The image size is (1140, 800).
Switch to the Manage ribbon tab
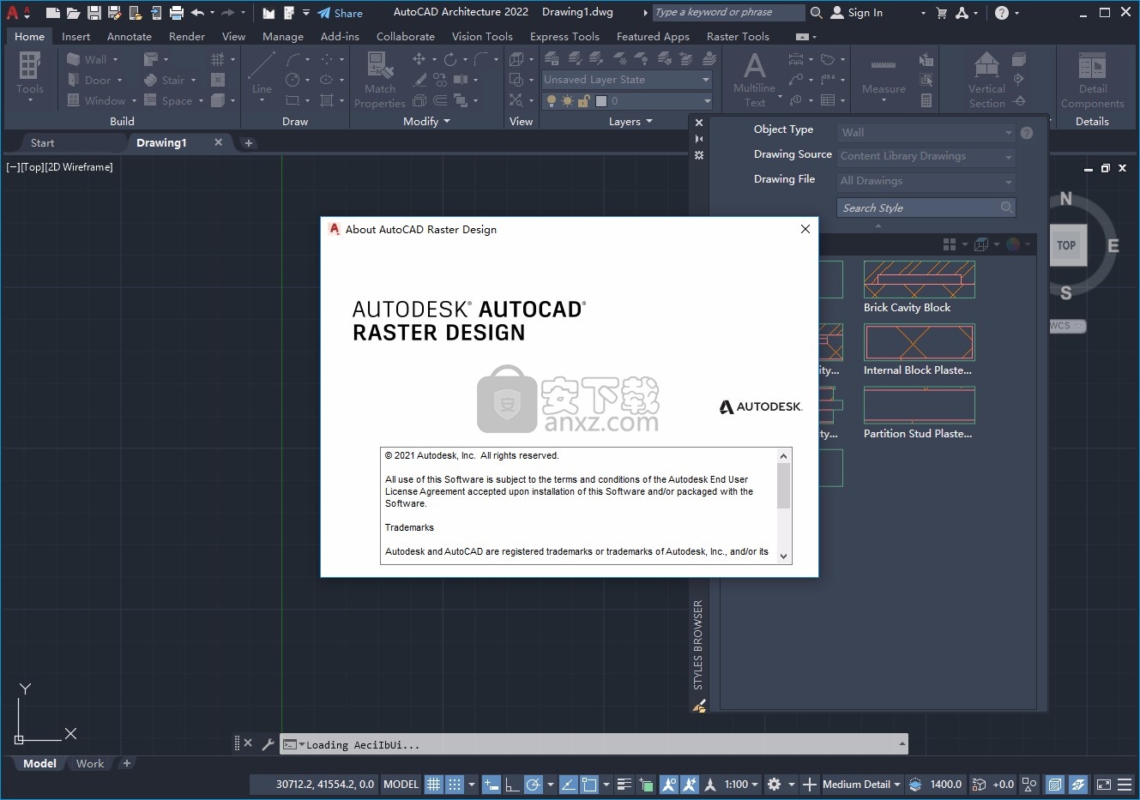point(283,36)
